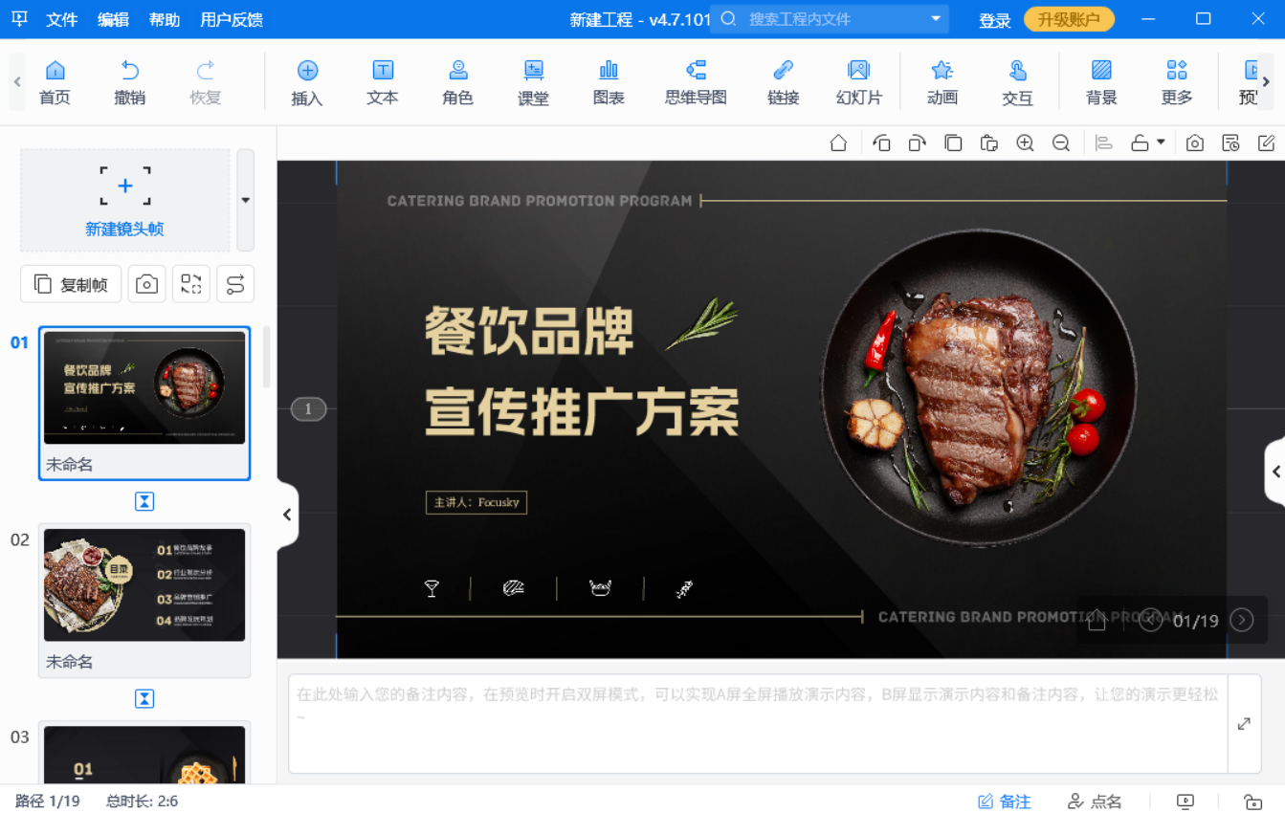
Task: Rotate the canvas clockwise
Action: click(917, 143)
